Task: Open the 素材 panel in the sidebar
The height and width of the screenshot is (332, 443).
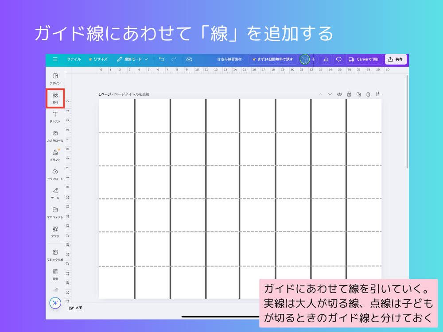Action: tap(54, 97)
